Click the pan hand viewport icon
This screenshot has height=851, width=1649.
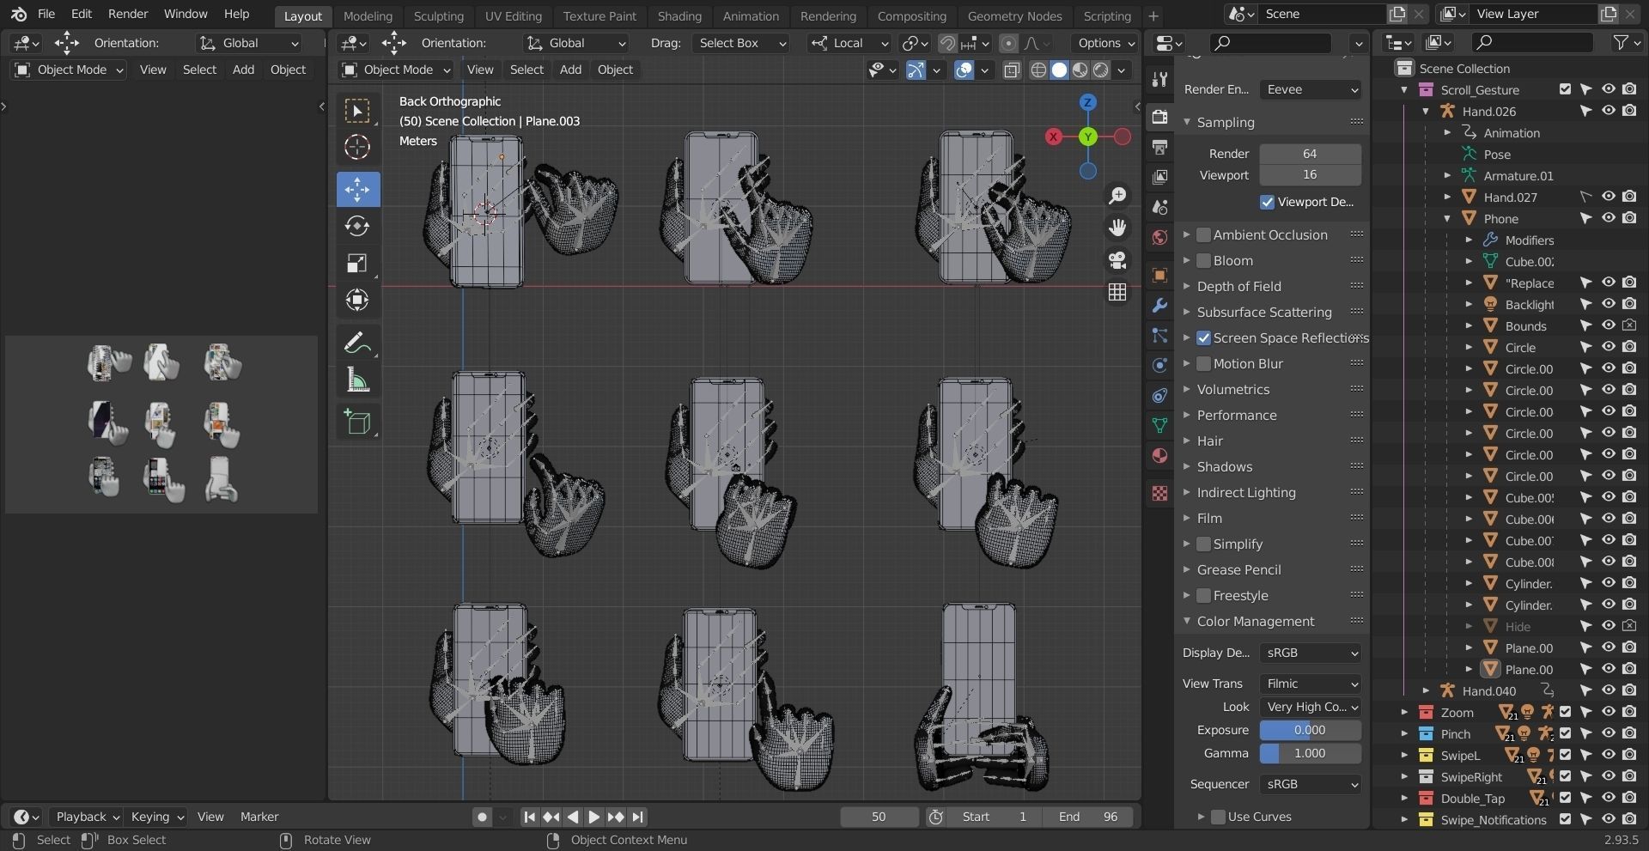pyautogui.click(x=1117, y=228)
